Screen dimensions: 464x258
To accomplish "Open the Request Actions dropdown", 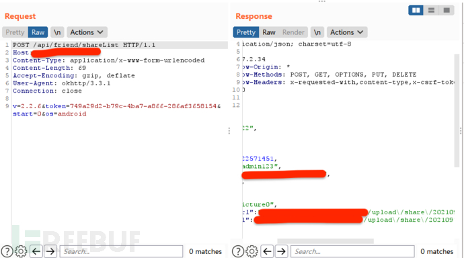I will [87, 32].
